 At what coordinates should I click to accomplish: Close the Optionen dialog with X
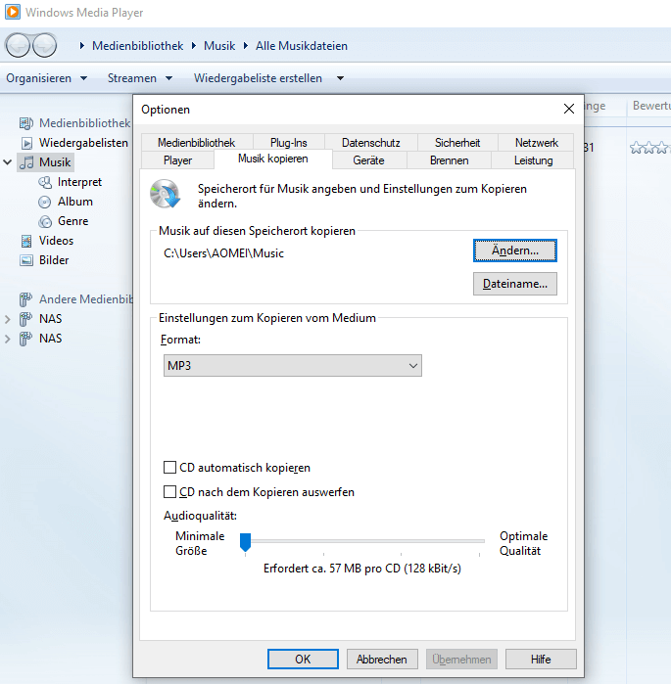569,109
